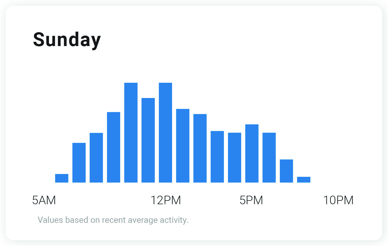Select the 7AM bar in the chart
The height and width of the screenshot is (246, 388).
pos(79,163)
